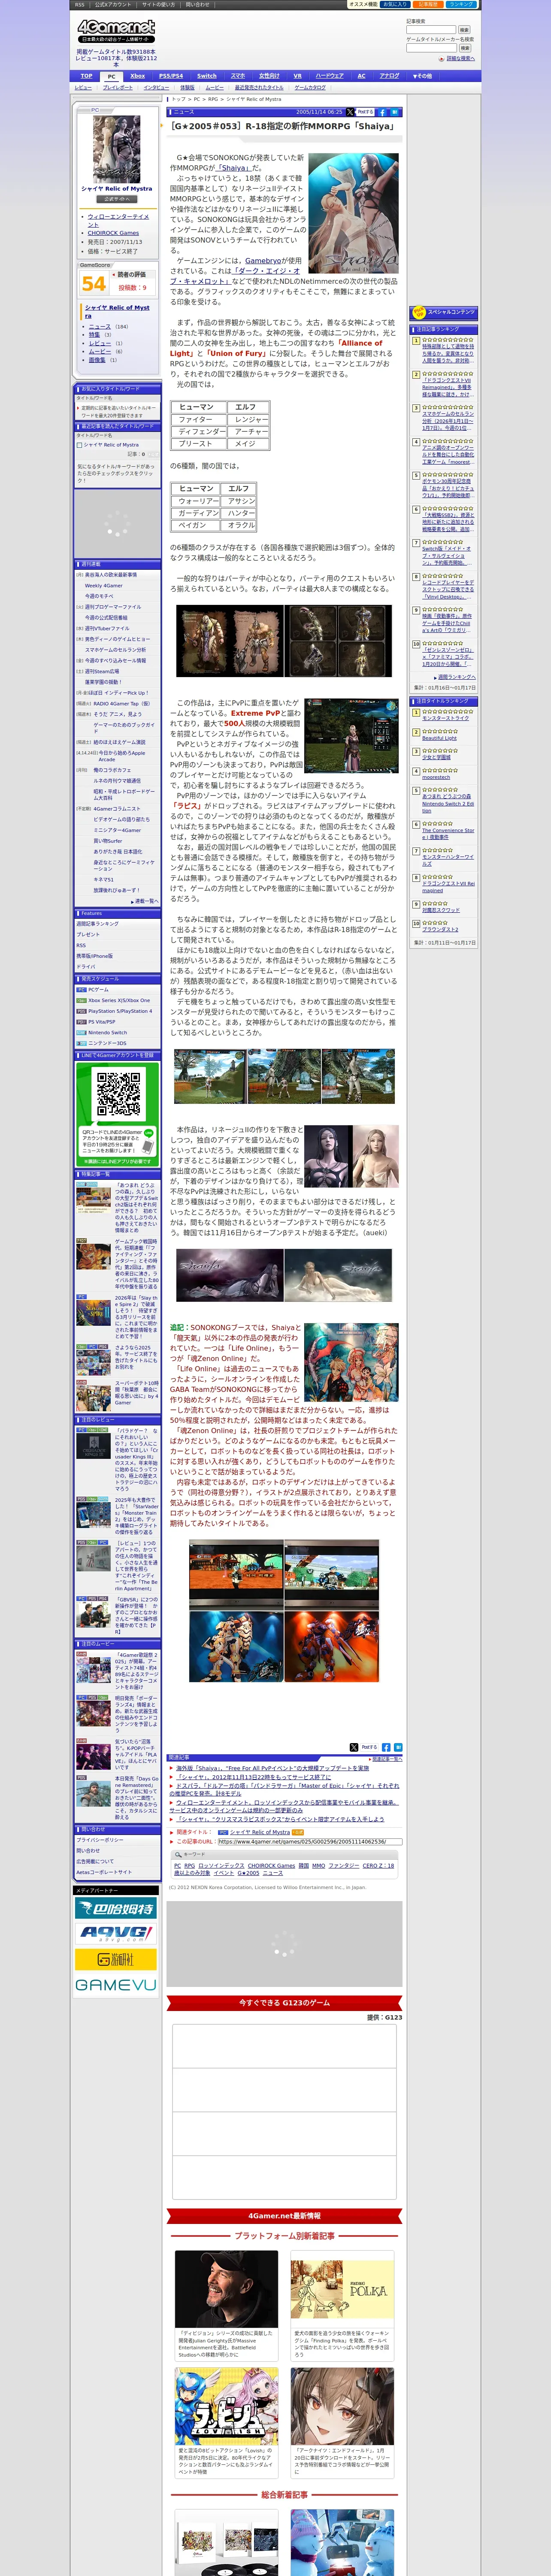
Task: Open the その他 dropdown in the main nav
Action: (423, 76)
